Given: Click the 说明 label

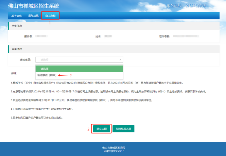Looking at the screenshot, I should click(13, 73).
